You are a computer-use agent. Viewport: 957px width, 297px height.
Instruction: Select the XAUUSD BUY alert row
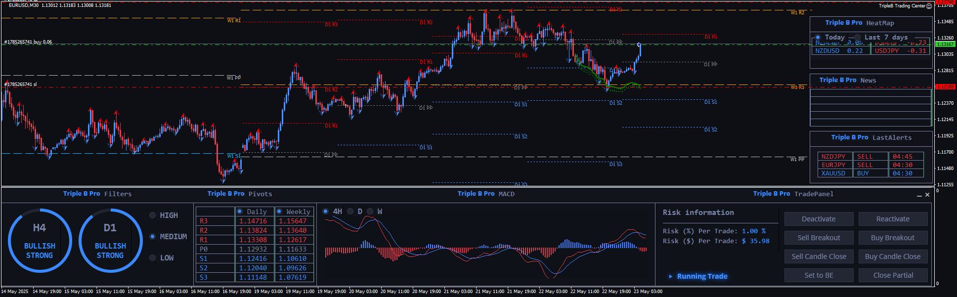pos(870,173)
